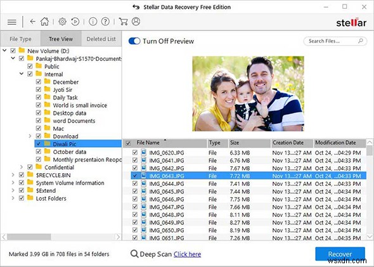Screen dimensions: 374x267
Task: Switch to the File Type tab
Action: 20,39
